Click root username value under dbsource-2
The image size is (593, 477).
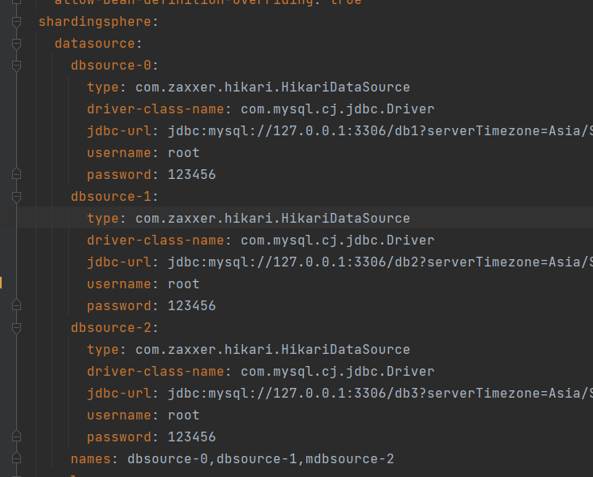[183, 415]
